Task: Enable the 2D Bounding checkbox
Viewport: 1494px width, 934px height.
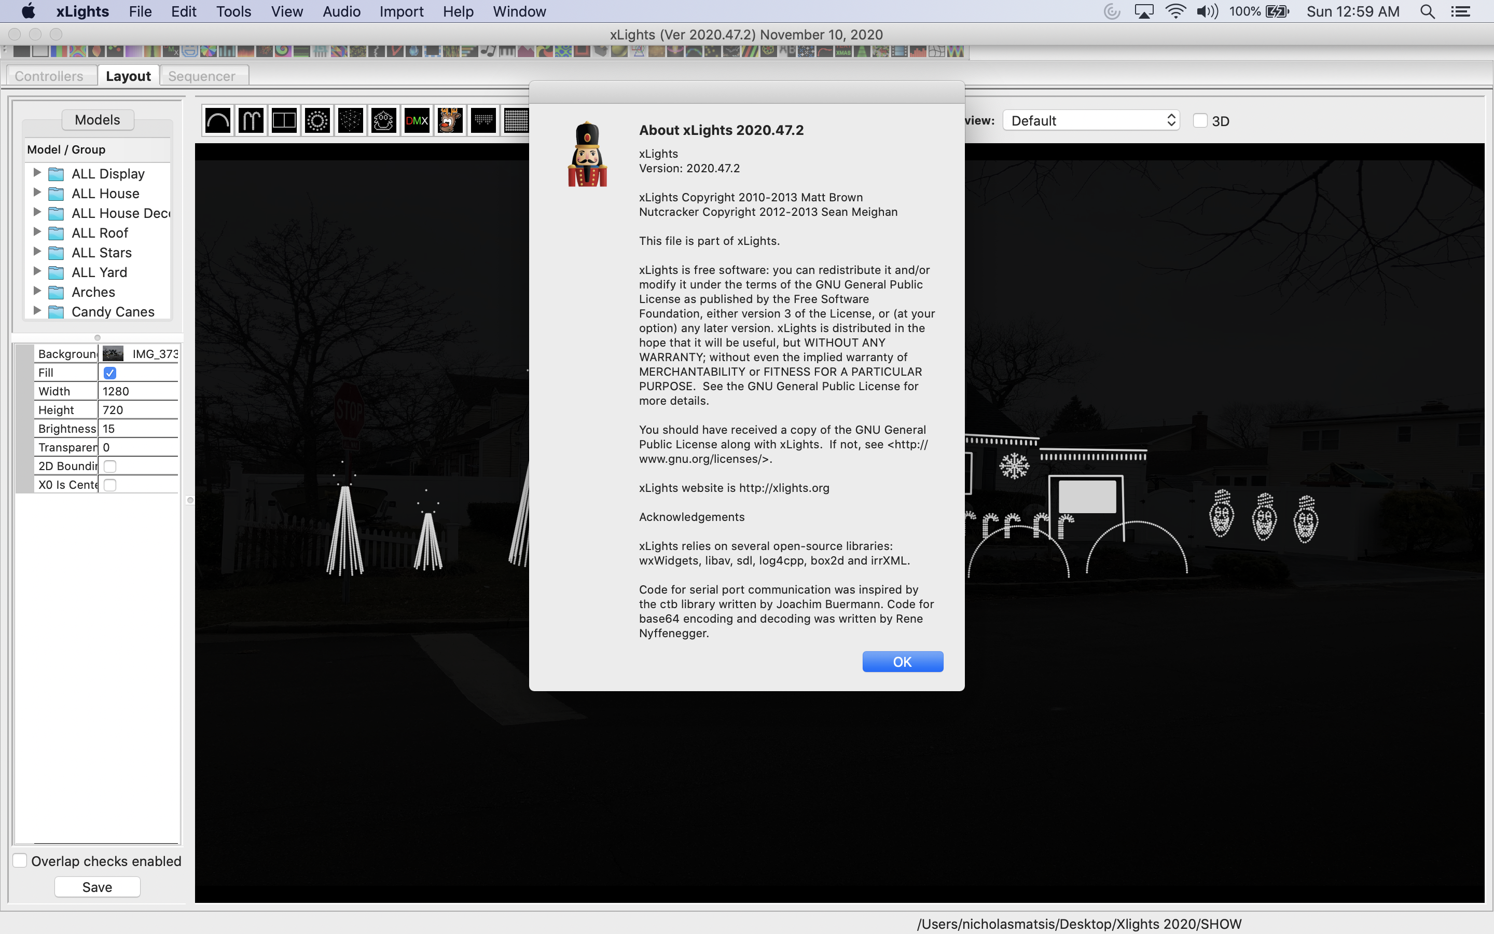Action: coord(110,466)
